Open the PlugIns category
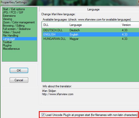Screen dimensions: 139x118 tap(7, 45)
